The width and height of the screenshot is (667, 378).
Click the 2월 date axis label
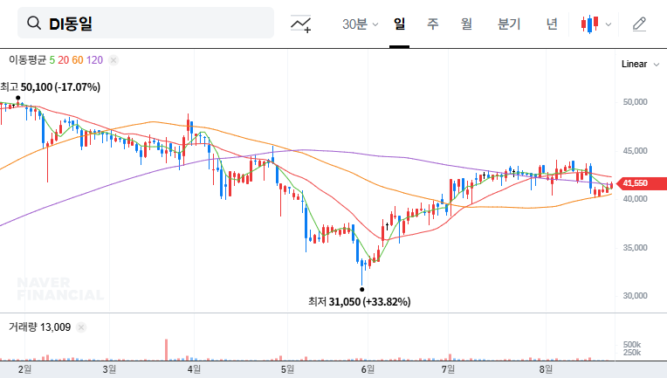tap(24, 369)
